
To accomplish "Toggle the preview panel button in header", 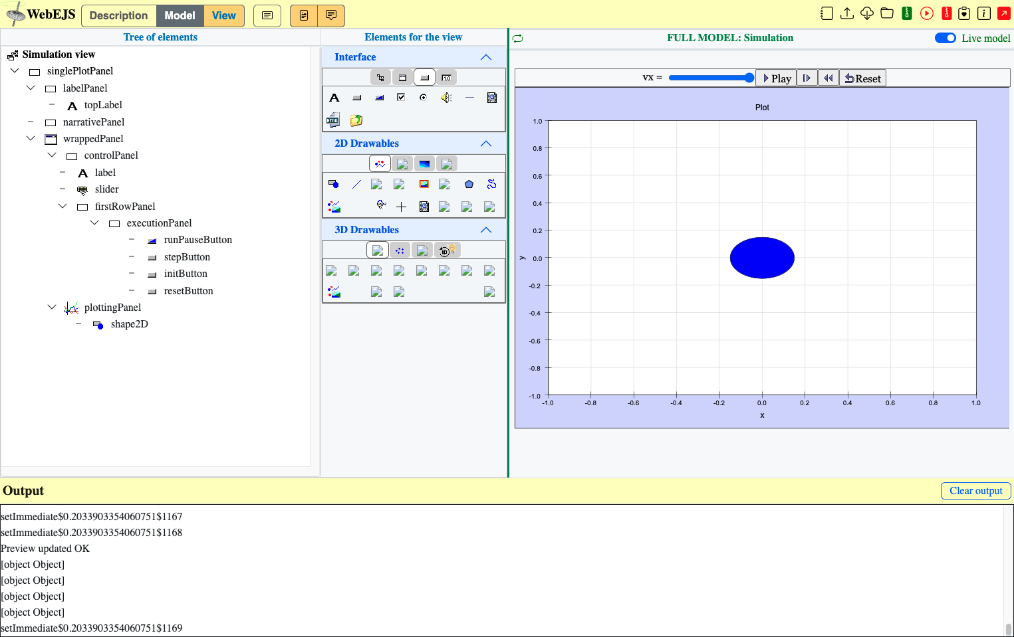I will (304, 15).
